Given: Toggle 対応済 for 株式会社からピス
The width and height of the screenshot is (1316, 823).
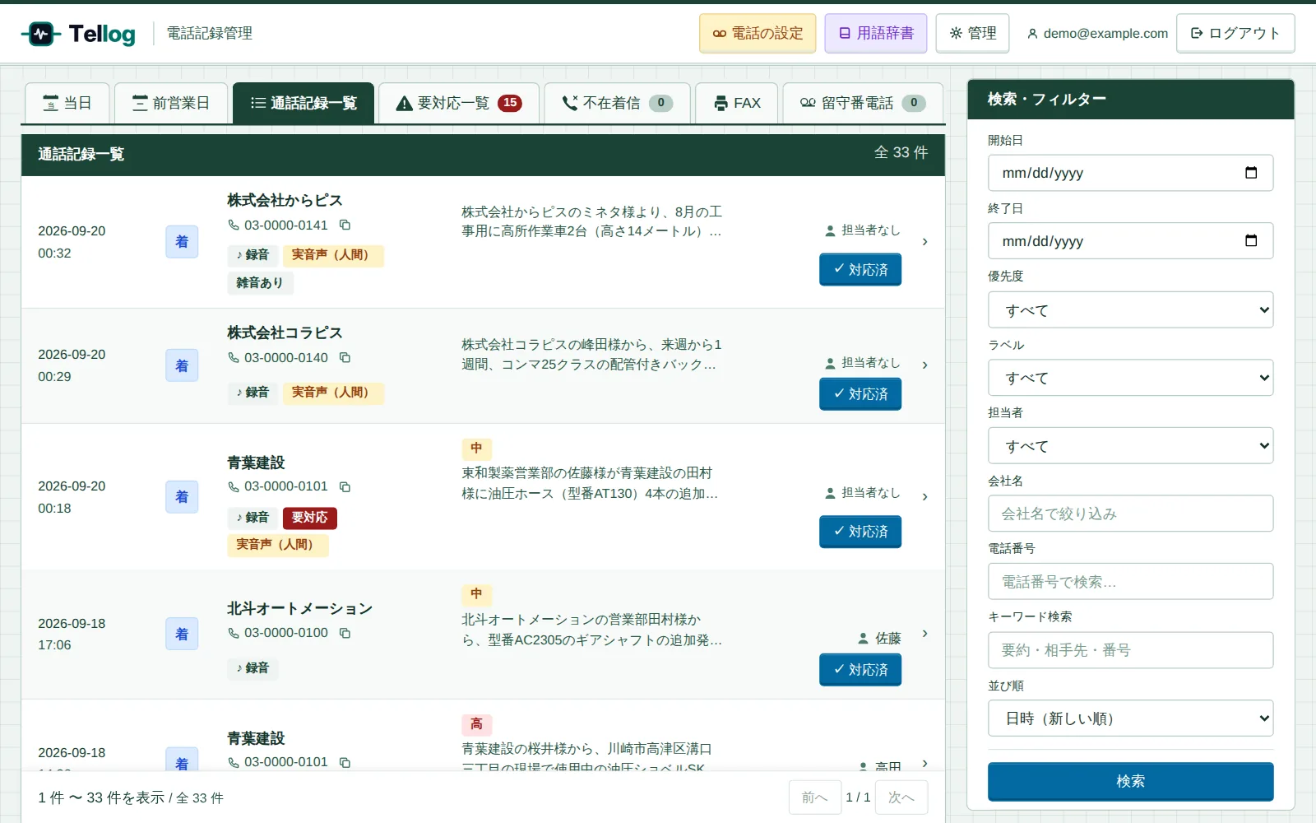Looking at the screenshot, I should tap(860, 270).
